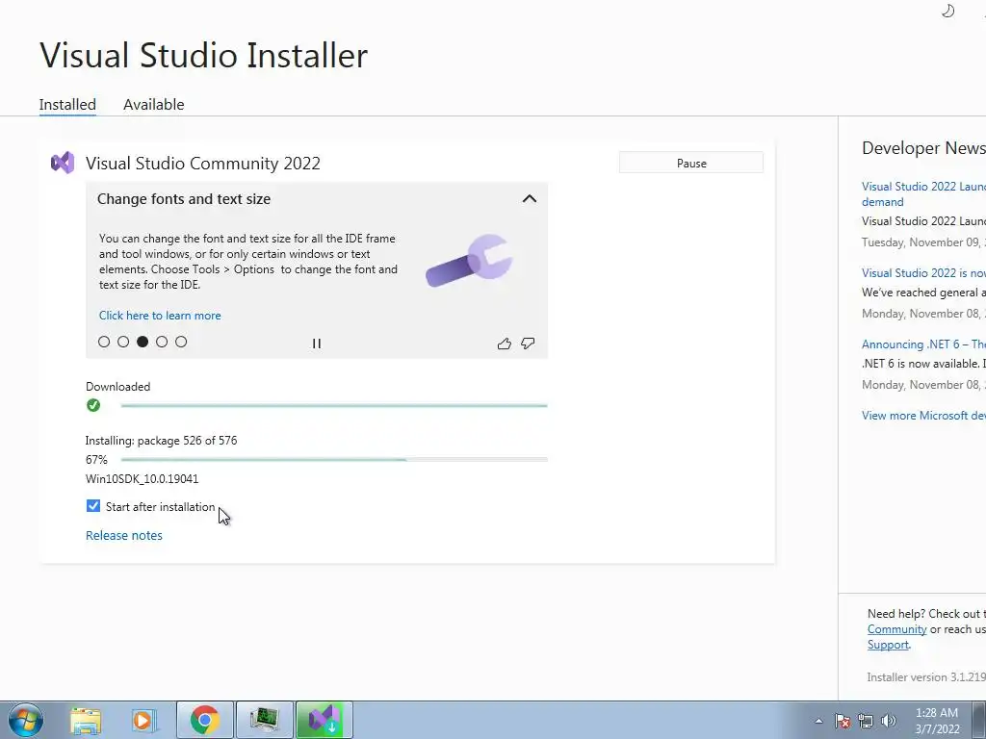The image size is (986, 739).
Task: Open the Community help link
Action: point(896,629)
